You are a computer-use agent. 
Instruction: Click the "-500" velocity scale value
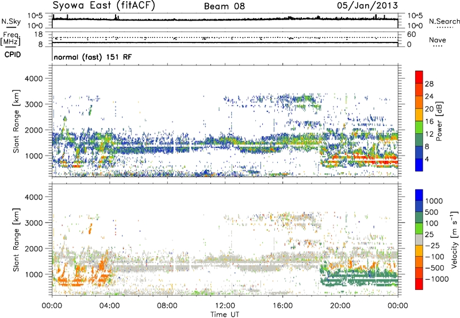(x=435, y=268)
